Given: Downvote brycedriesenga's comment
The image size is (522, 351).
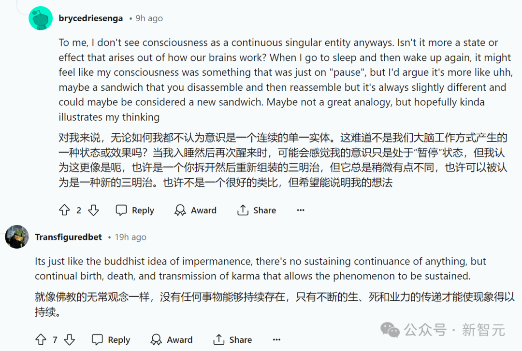Looking at the screenshot, I should (x=93, y=211).
